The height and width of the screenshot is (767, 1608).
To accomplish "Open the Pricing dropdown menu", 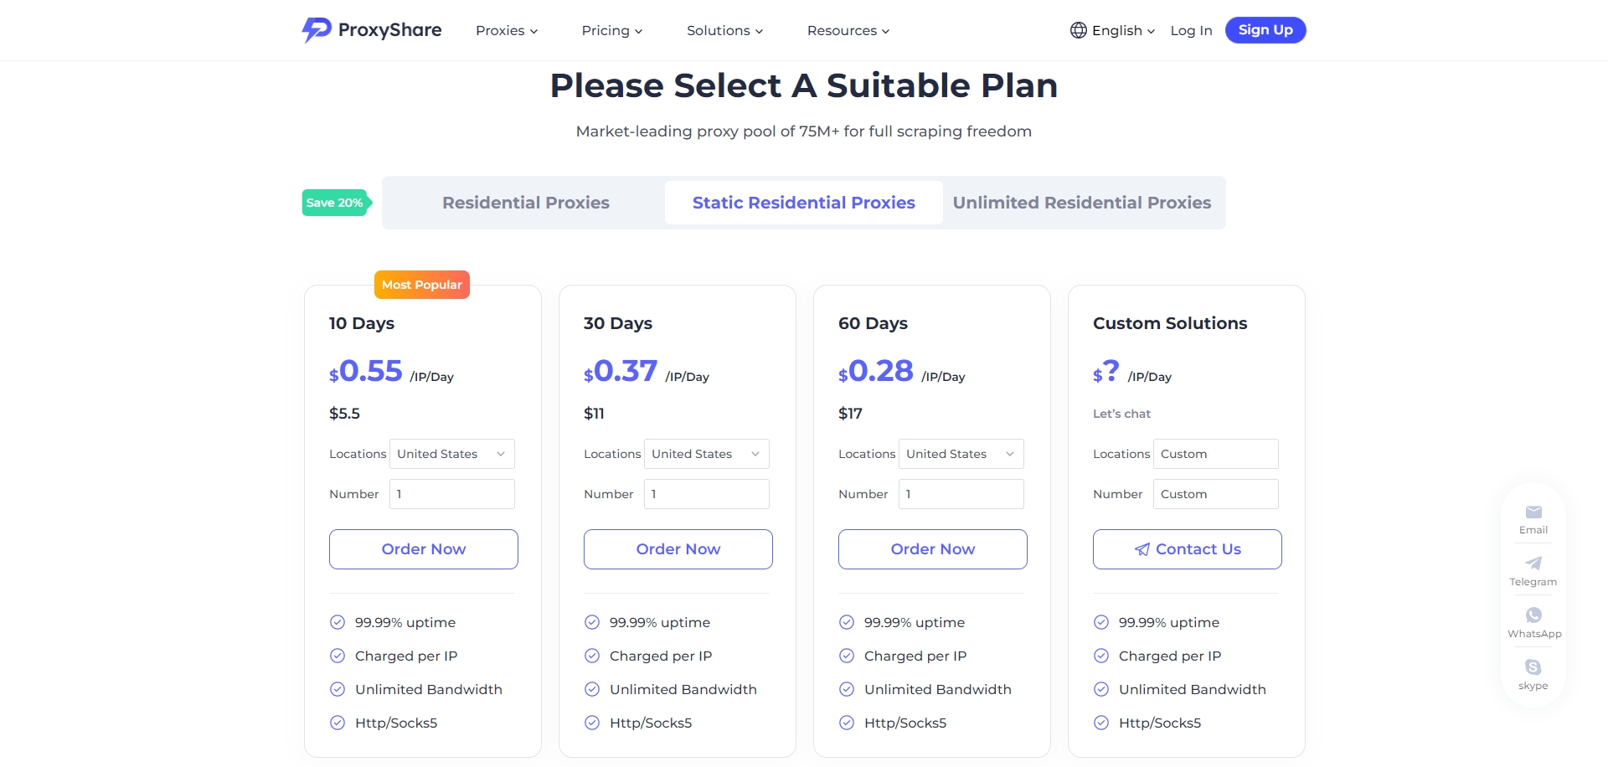I will pos(612,30).
